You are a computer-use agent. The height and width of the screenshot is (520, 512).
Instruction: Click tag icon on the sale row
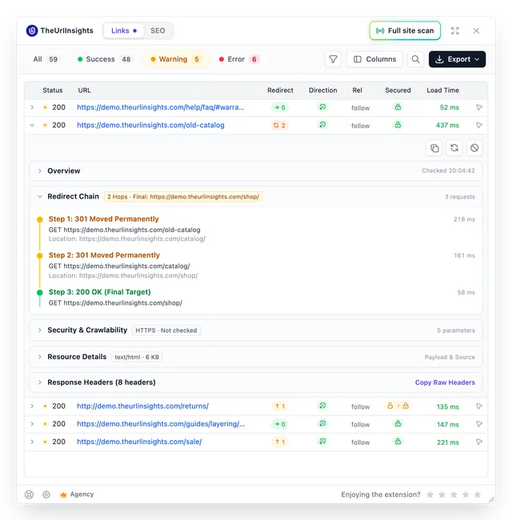[479, 442]
